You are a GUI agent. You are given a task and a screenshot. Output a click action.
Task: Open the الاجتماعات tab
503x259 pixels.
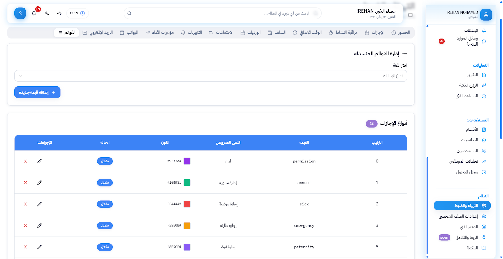(221, 33)
